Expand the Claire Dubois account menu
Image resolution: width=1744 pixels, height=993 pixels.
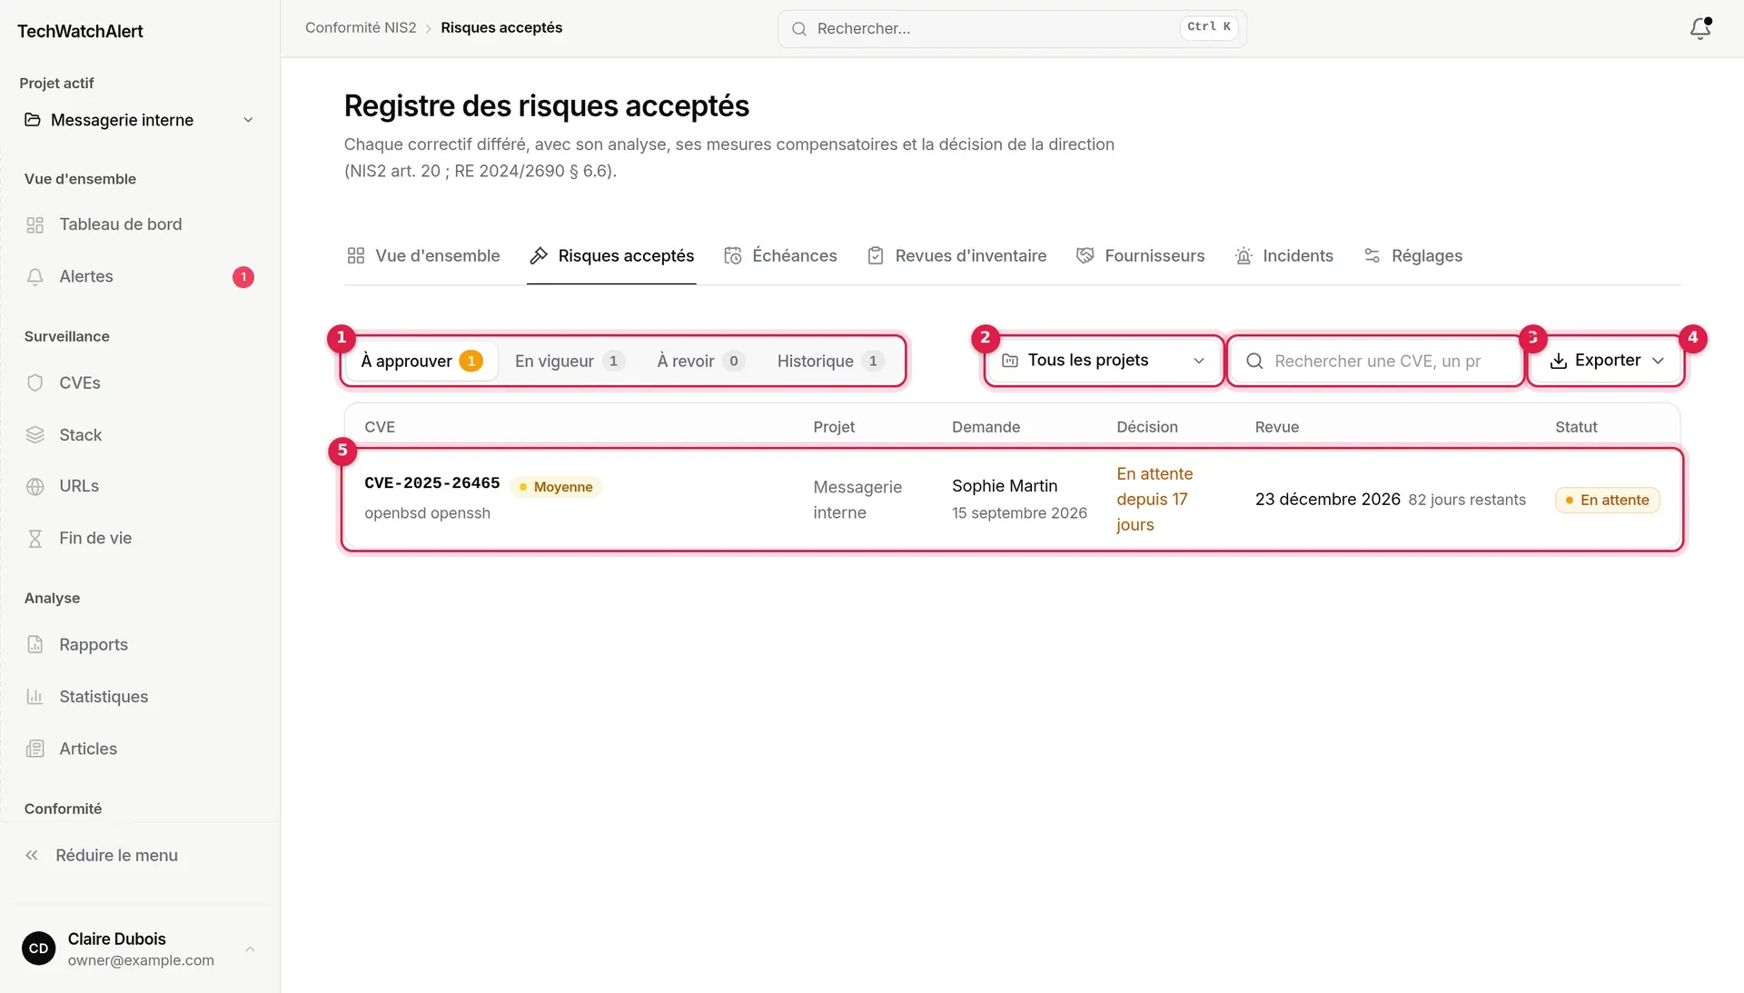pyautogui.click(x=140, y=948)
